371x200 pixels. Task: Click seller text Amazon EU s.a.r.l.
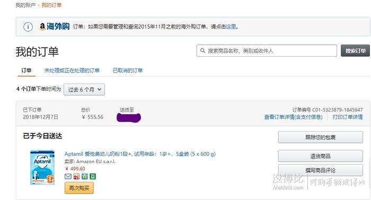pos(96,161)
